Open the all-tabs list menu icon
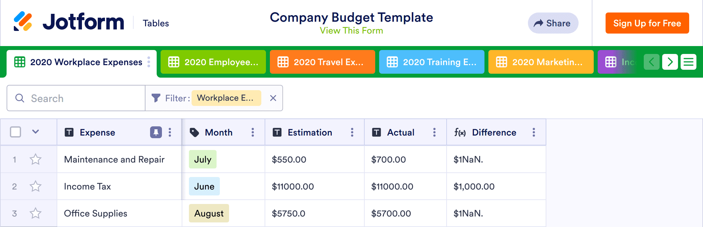Viewport: 703px width, 227px height. coord(689,62)
